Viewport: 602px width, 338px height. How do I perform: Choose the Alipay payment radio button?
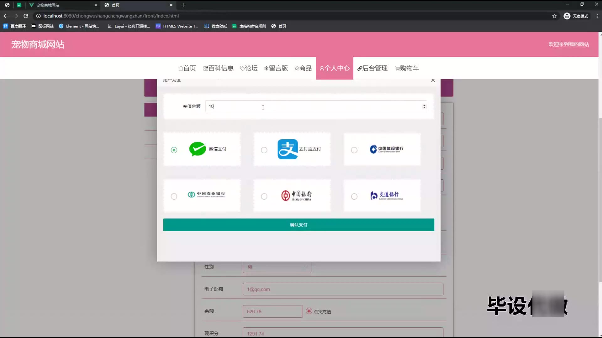[x=264, y=150]
